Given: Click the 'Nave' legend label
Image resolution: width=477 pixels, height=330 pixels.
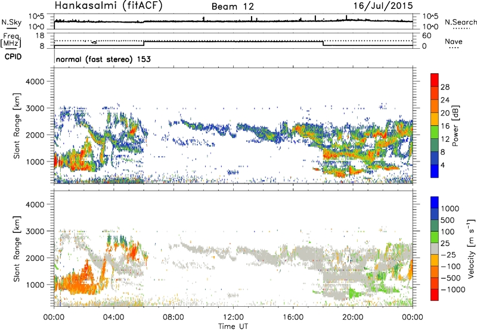Looking at the screenshot, I should pyautogui.click(x=454, y=41).
